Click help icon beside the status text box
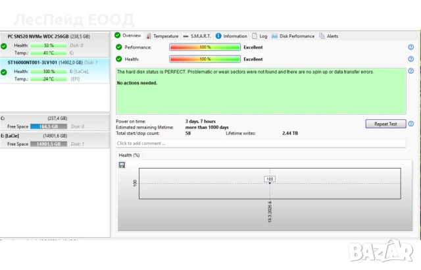This screenshot has width=421, height=270. pyautogui.click(x=410, y=71)
